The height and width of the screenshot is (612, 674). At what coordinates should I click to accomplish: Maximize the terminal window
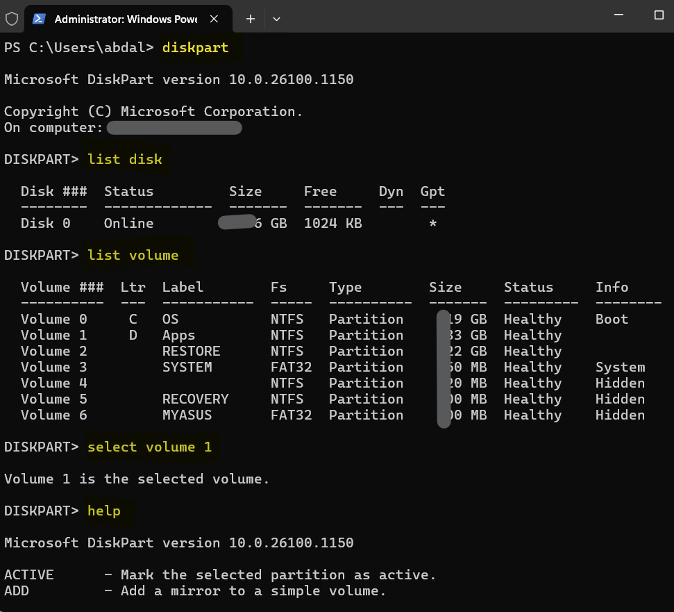coord(659,15)
